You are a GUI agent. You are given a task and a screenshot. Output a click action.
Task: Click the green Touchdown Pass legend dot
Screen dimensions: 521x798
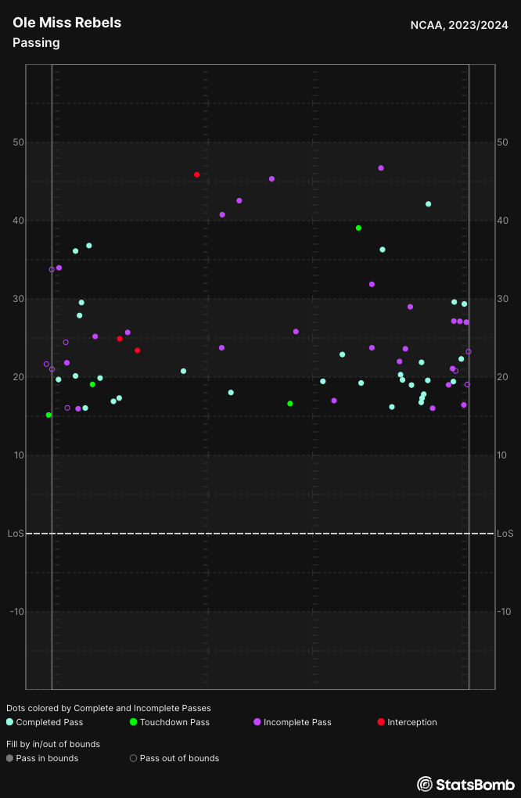pos(133,721)
